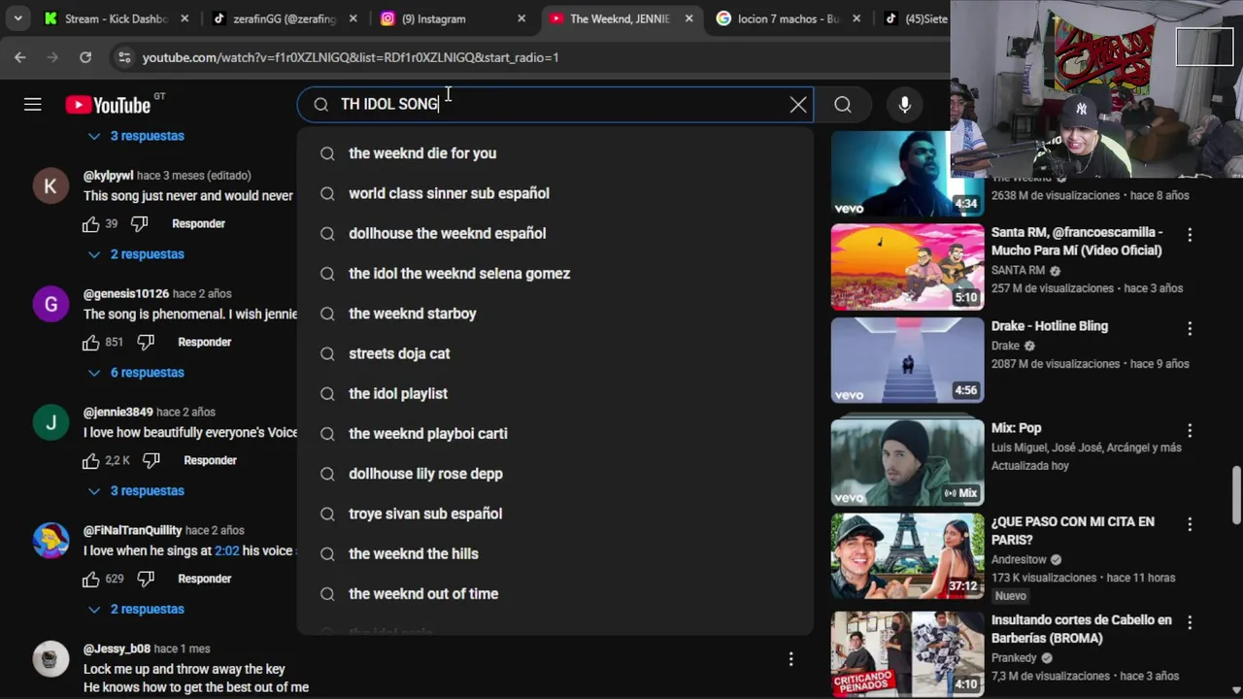Select suggestion the weeknd die for you
This screenshot has height=699, width=1243.
(x=555, y=153)
